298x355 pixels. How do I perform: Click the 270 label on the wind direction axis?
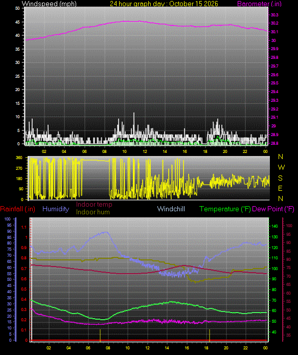point(19,168)
